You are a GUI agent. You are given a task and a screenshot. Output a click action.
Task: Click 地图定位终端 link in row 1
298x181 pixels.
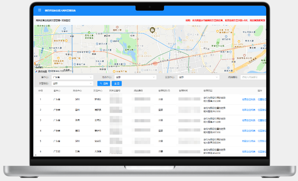click(x=248, y=99)
